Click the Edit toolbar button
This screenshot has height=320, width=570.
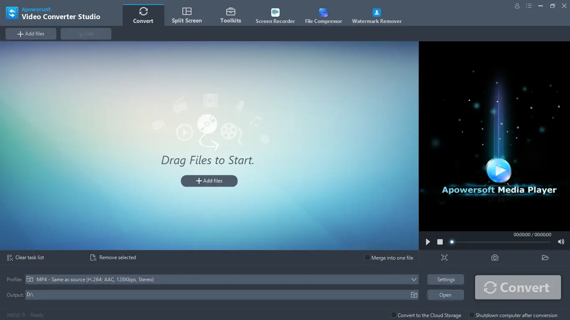coord(86,34)
